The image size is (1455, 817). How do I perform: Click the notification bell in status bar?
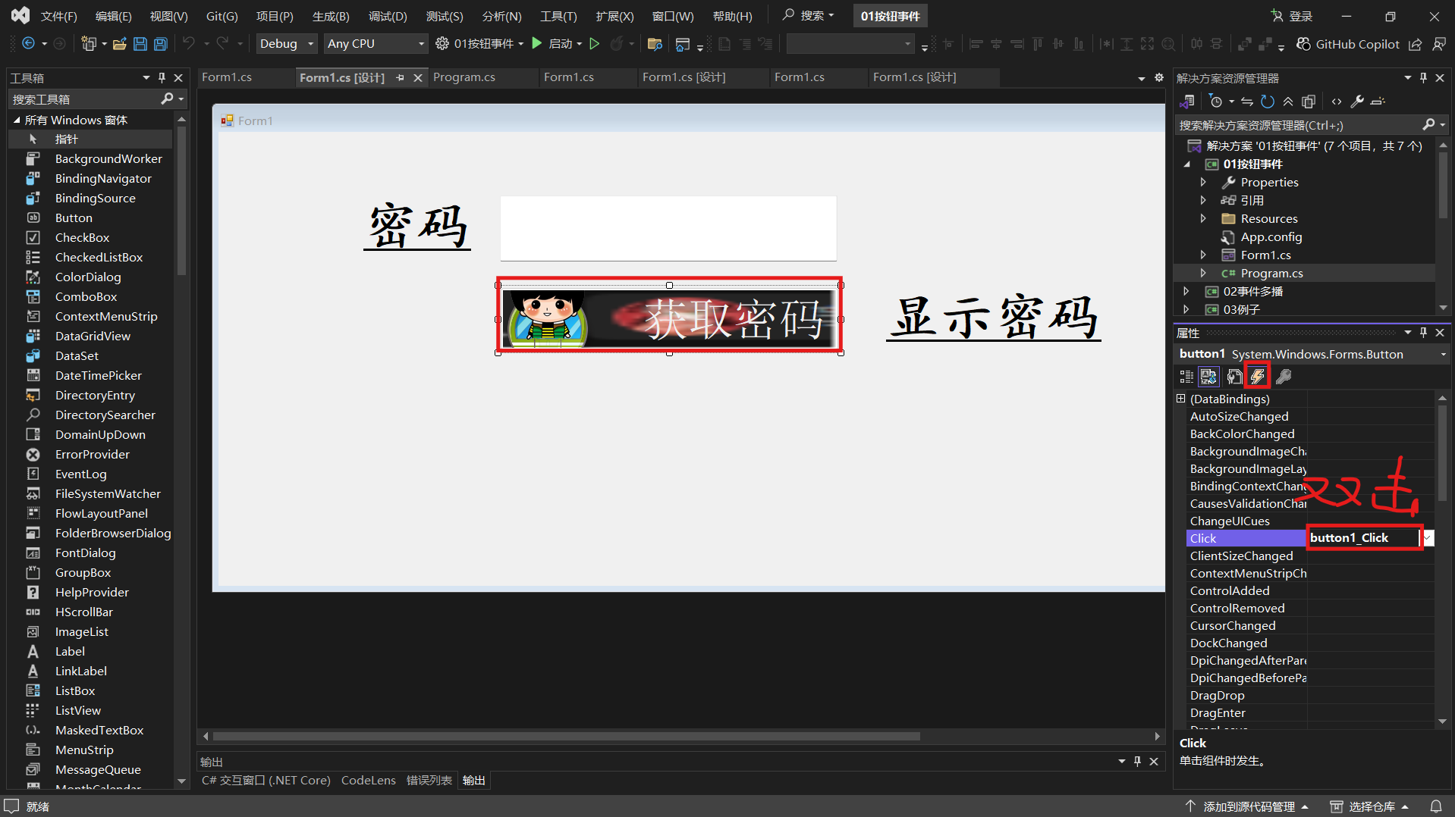click(x=1436, y=806)
